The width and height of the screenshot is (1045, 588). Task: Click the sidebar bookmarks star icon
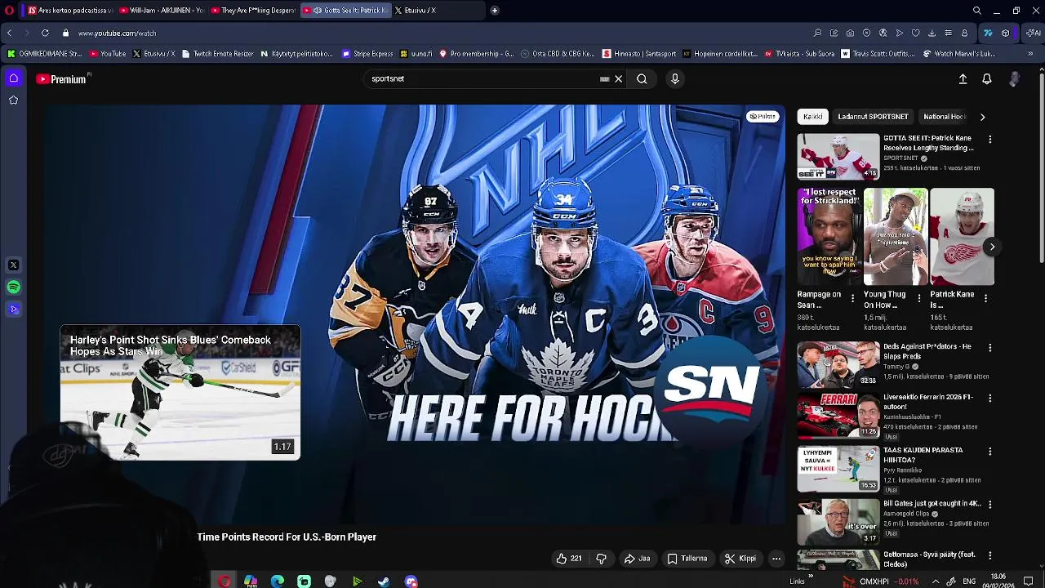pyautogui.click(x=13, y=100)
